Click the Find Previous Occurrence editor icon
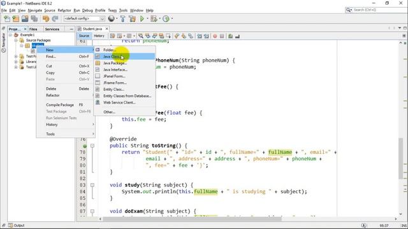 pyautogui.click(x=148, y=36)
